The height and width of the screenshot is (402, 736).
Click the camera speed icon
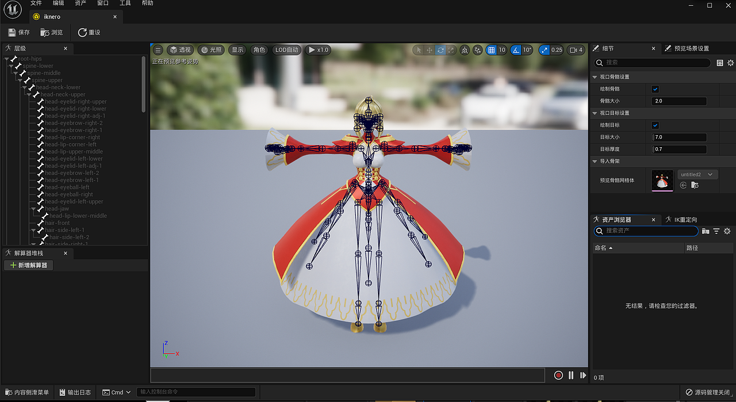click(574, 50)
